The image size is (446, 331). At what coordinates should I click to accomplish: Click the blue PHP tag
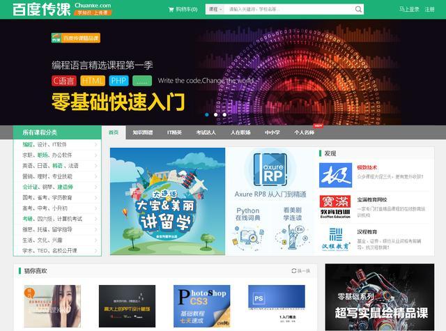pos(118,81)
